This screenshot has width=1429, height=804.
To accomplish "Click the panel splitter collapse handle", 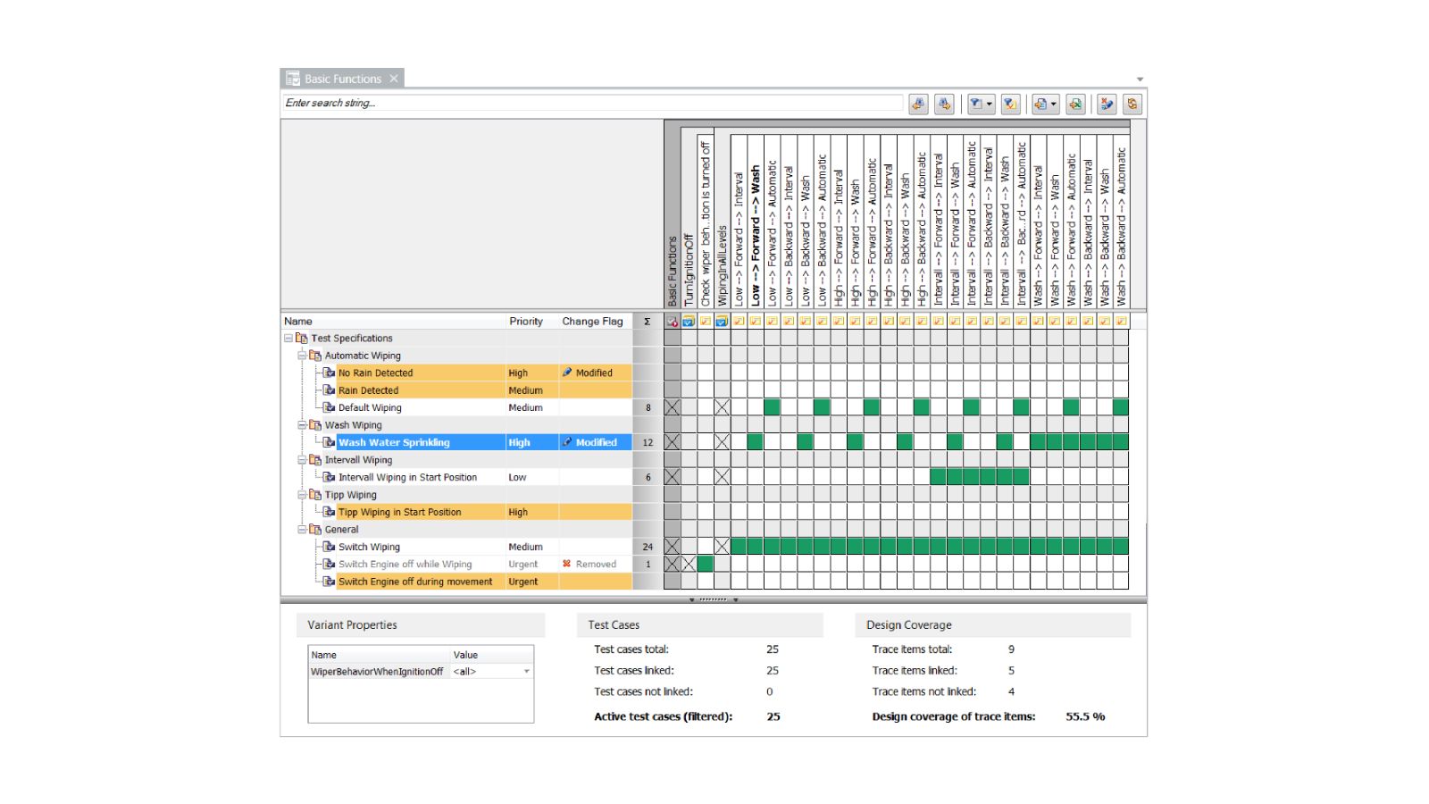I will pos(714,599).
